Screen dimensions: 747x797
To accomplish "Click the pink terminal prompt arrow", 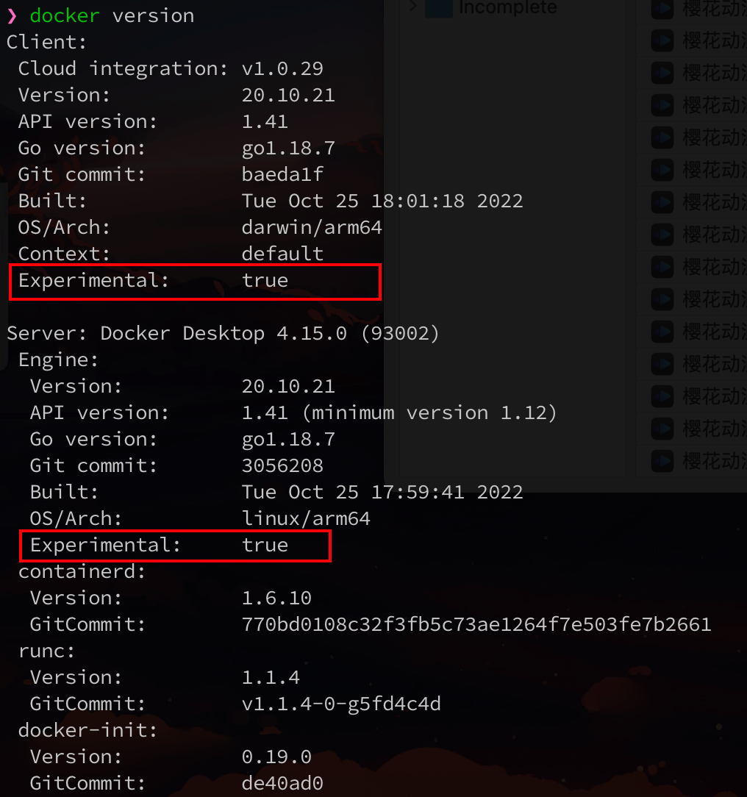I will pos(12,16).
